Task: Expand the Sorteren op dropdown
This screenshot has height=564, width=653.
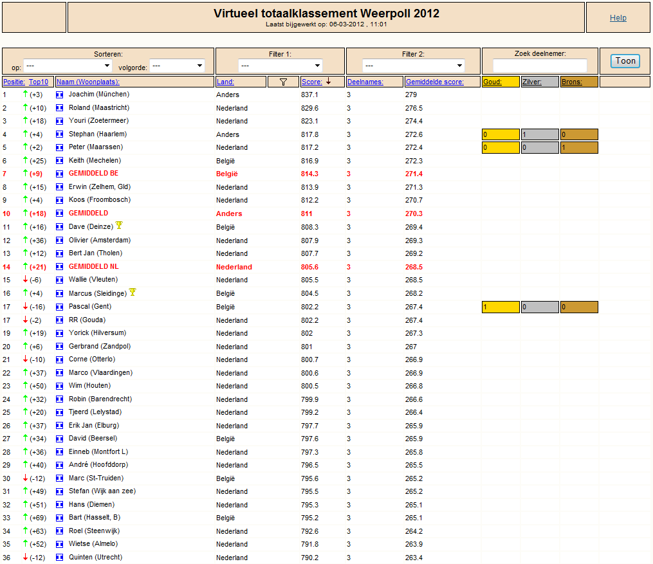Action: pos(68,66)
